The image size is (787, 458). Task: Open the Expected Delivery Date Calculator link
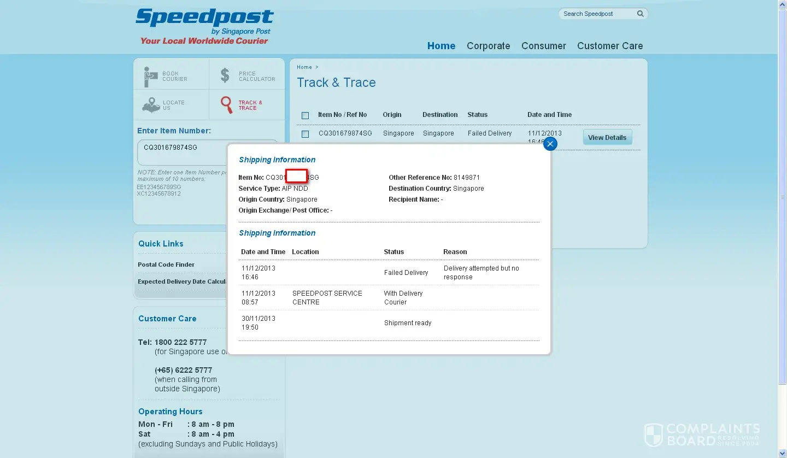click(182, 281)
